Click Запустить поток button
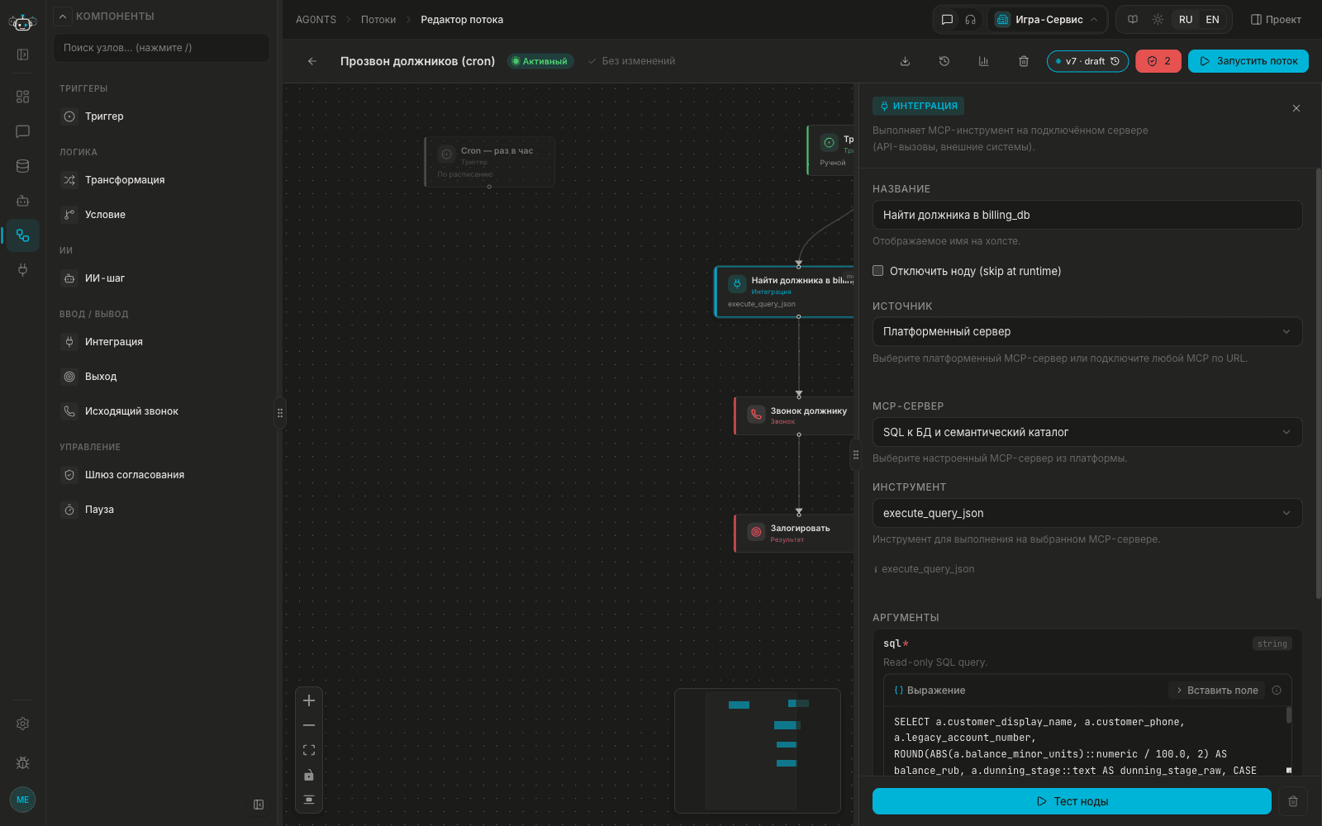This screenshot has height=826, width=1322. pyautogui.click(x=1248, y=61)
